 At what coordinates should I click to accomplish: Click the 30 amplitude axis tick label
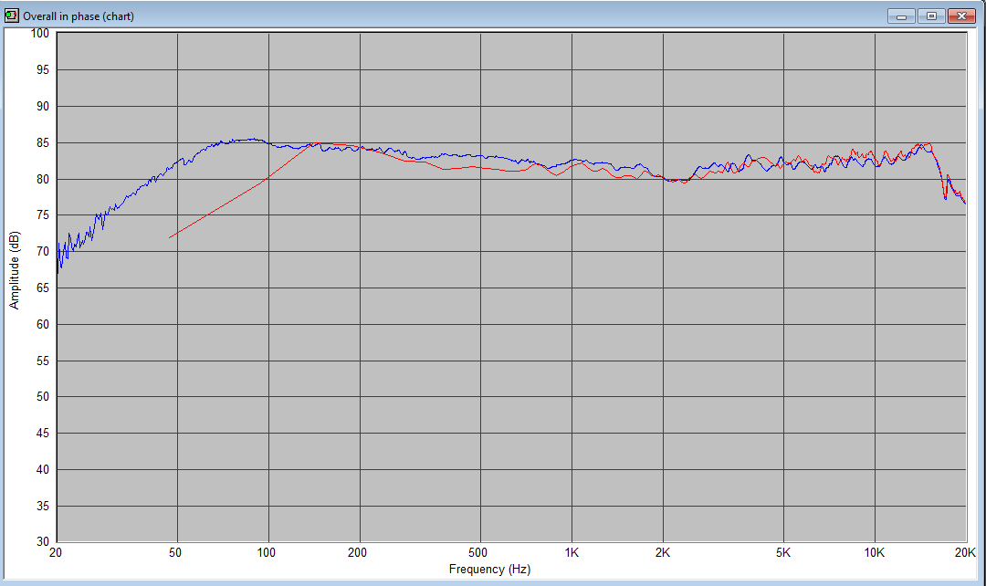[42, 541]
